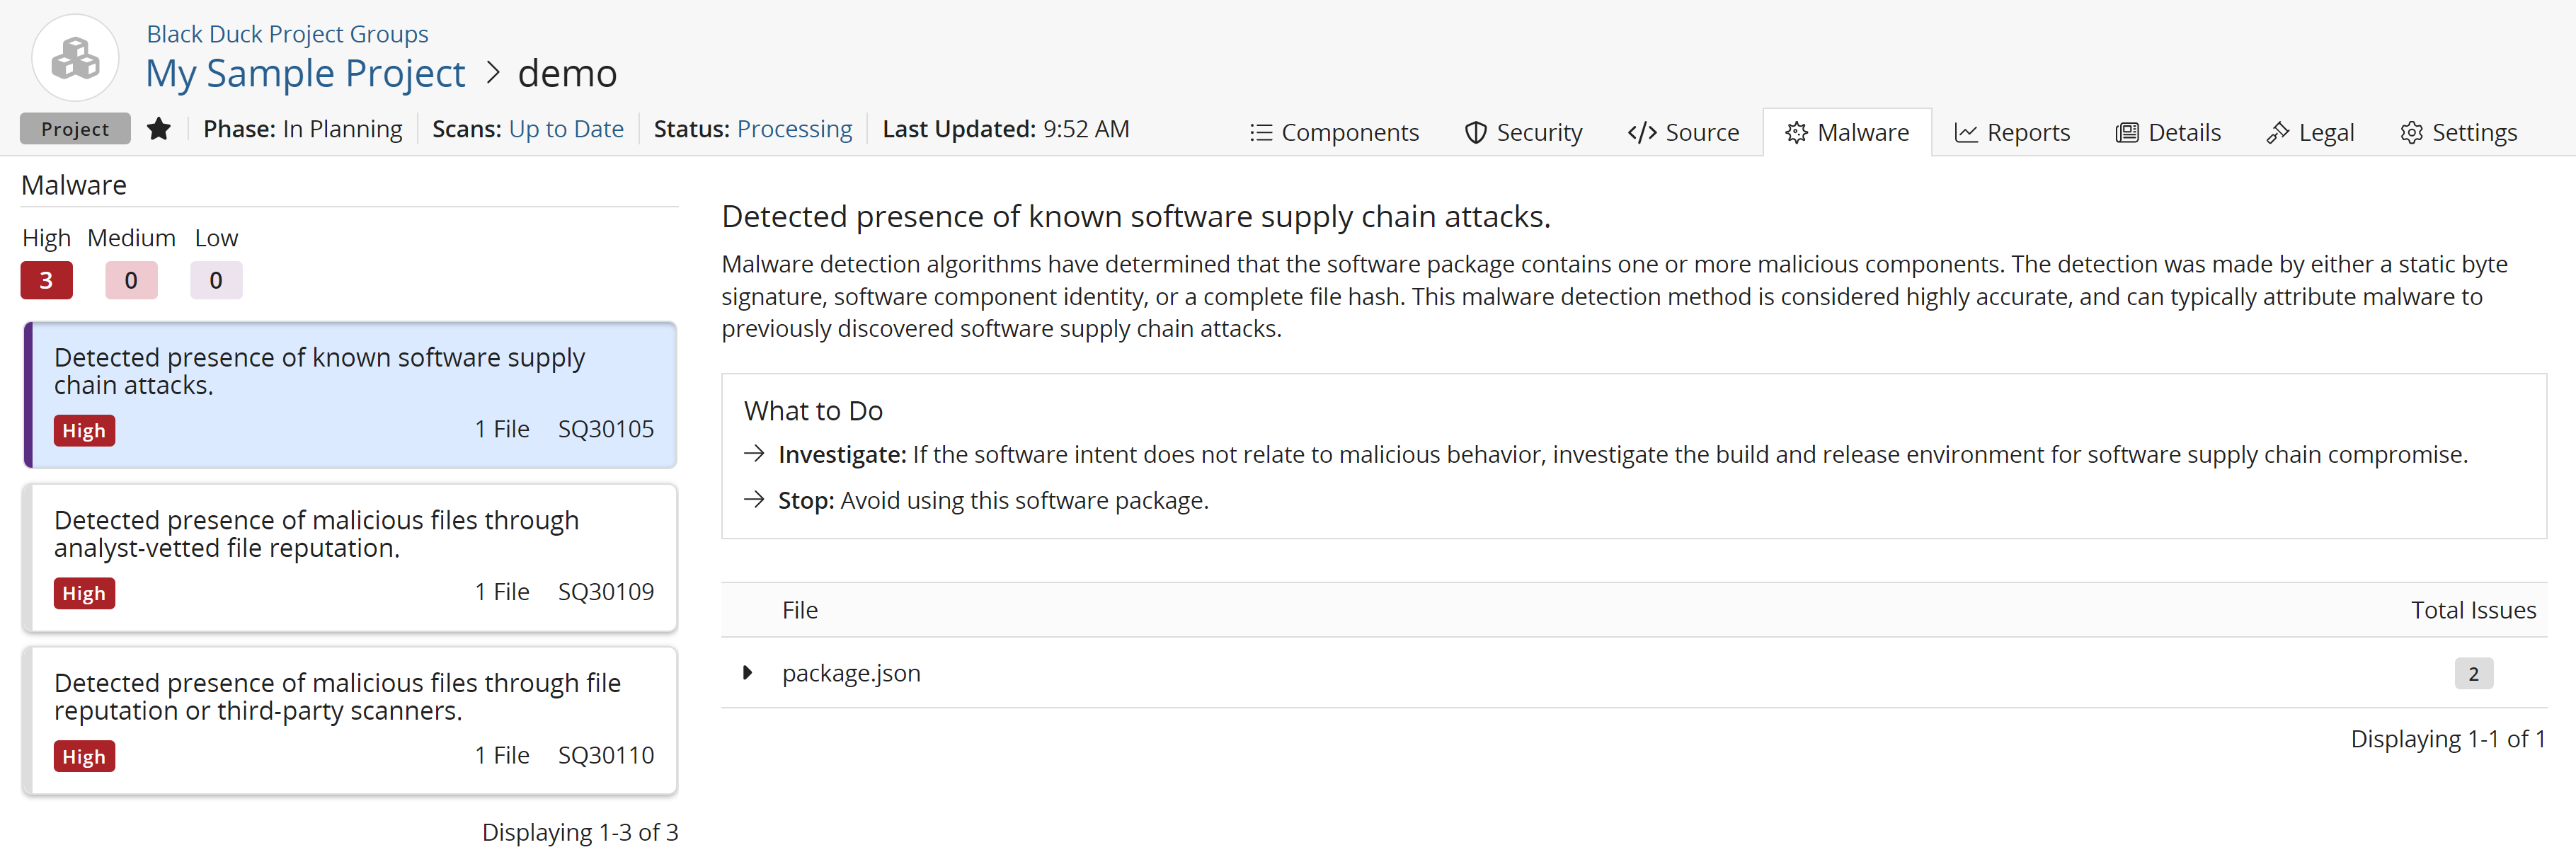Screen dimensions: 2576x857
Task: Click the Up to Date scans link
Action: tap(566, 129)
